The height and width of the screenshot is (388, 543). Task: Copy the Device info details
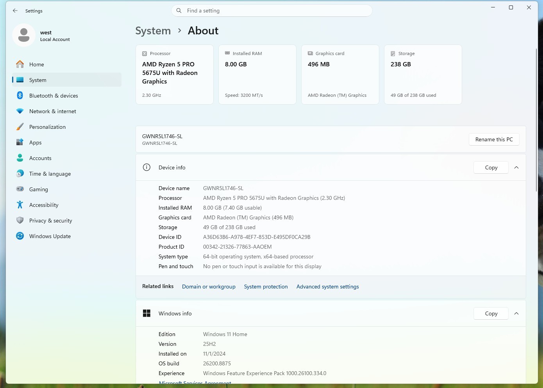[491, 167]
